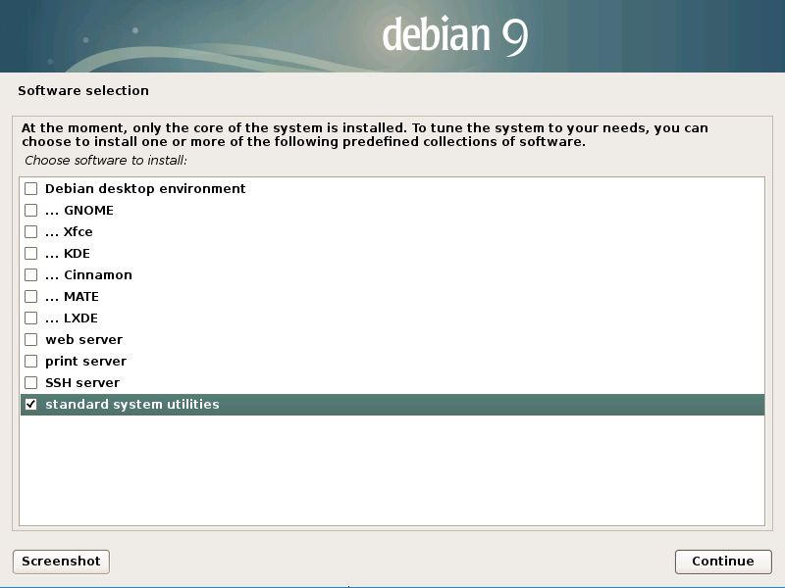Click the 'print server' label text
This screenshot has height=588, width=785.
(85, 361)
